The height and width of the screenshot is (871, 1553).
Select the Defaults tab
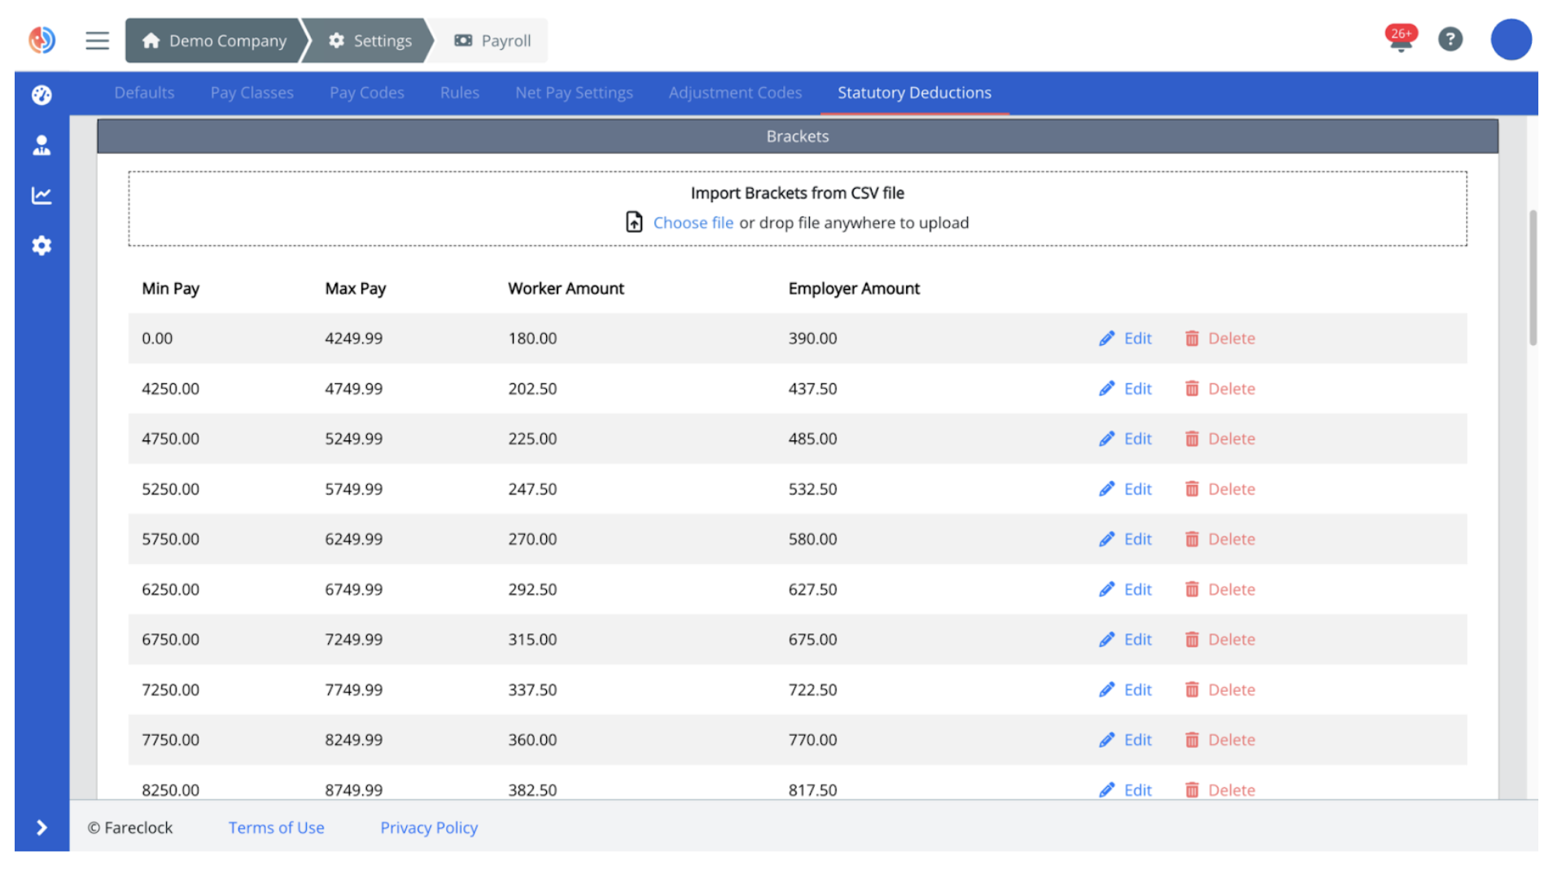tap(144, 93)
